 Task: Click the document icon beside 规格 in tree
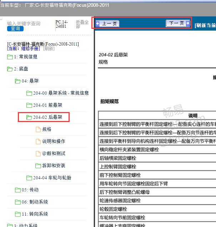(x=38, y=130)
